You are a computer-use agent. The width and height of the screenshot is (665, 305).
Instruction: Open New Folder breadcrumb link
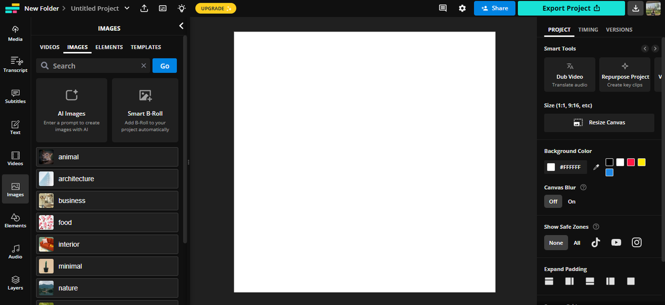click(x=42, y=8)
